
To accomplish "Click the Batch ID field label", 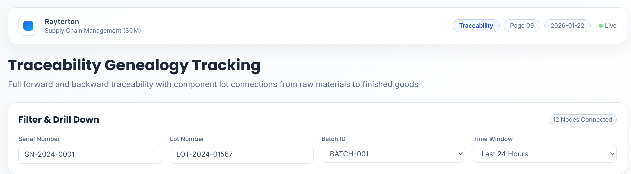I will [333, 139].
